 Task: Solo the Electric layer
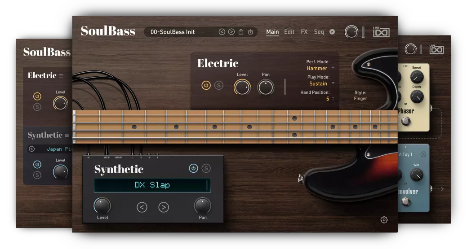pos(219,85)
